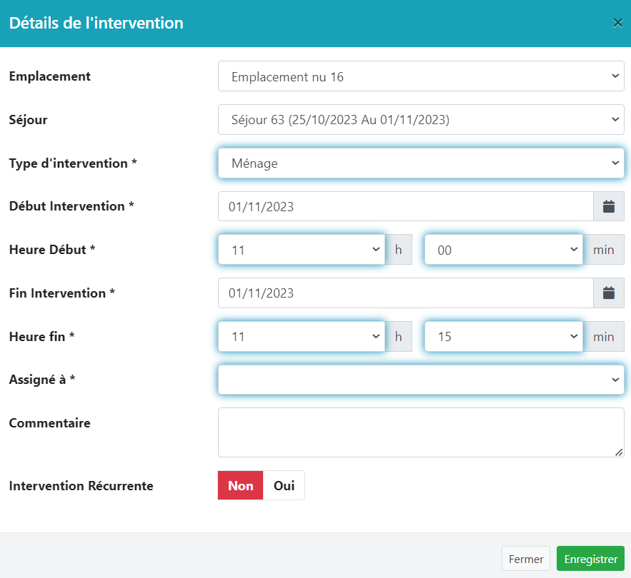The height and width of the screenshot is (578, 631).
Task: Click the Enregistrer button
Action: [x=590, y=559]
